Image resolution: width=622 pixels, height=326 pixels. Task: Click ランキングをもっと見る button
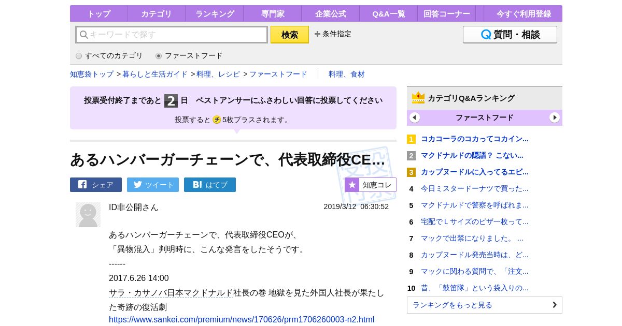click(485, 305)
